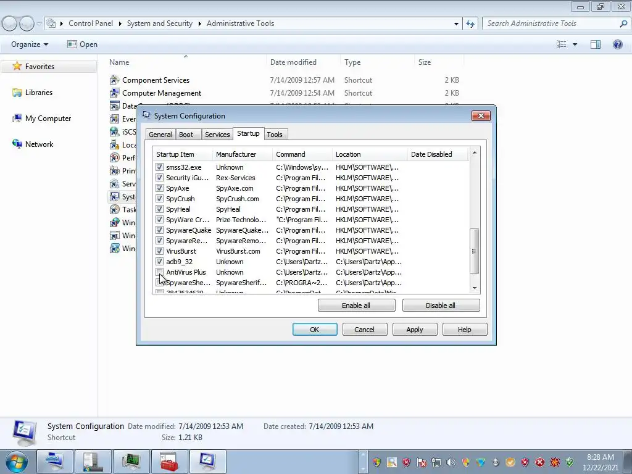Open the on-screen keyboard taskbar icon
This screenshot has width=632, height=474.
[54, 461]
